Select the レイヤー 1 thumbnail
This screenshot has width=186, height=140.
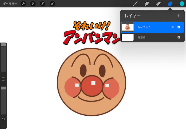[128, 27]
